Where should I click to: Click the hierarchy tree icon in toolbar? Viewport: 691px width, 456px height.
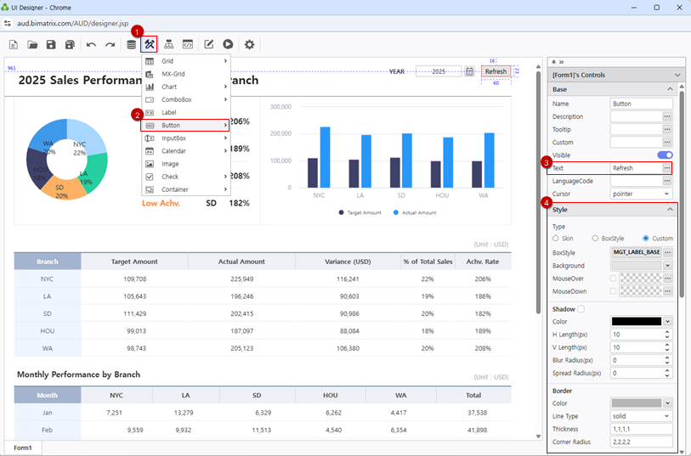click(x=169, y=44)
